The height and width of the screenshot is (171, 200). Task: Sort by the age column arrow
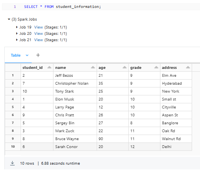click(x=125, y=67)
